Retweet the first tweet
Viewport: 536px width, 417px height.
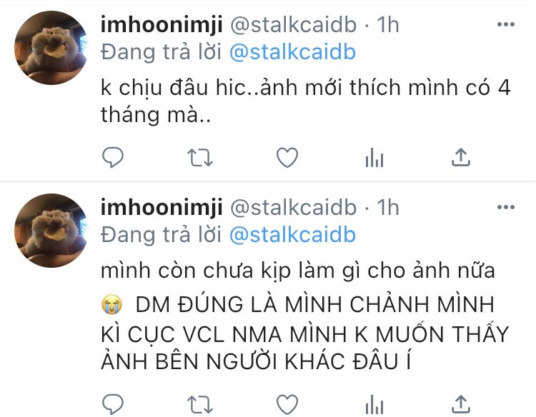coord(200,157)
